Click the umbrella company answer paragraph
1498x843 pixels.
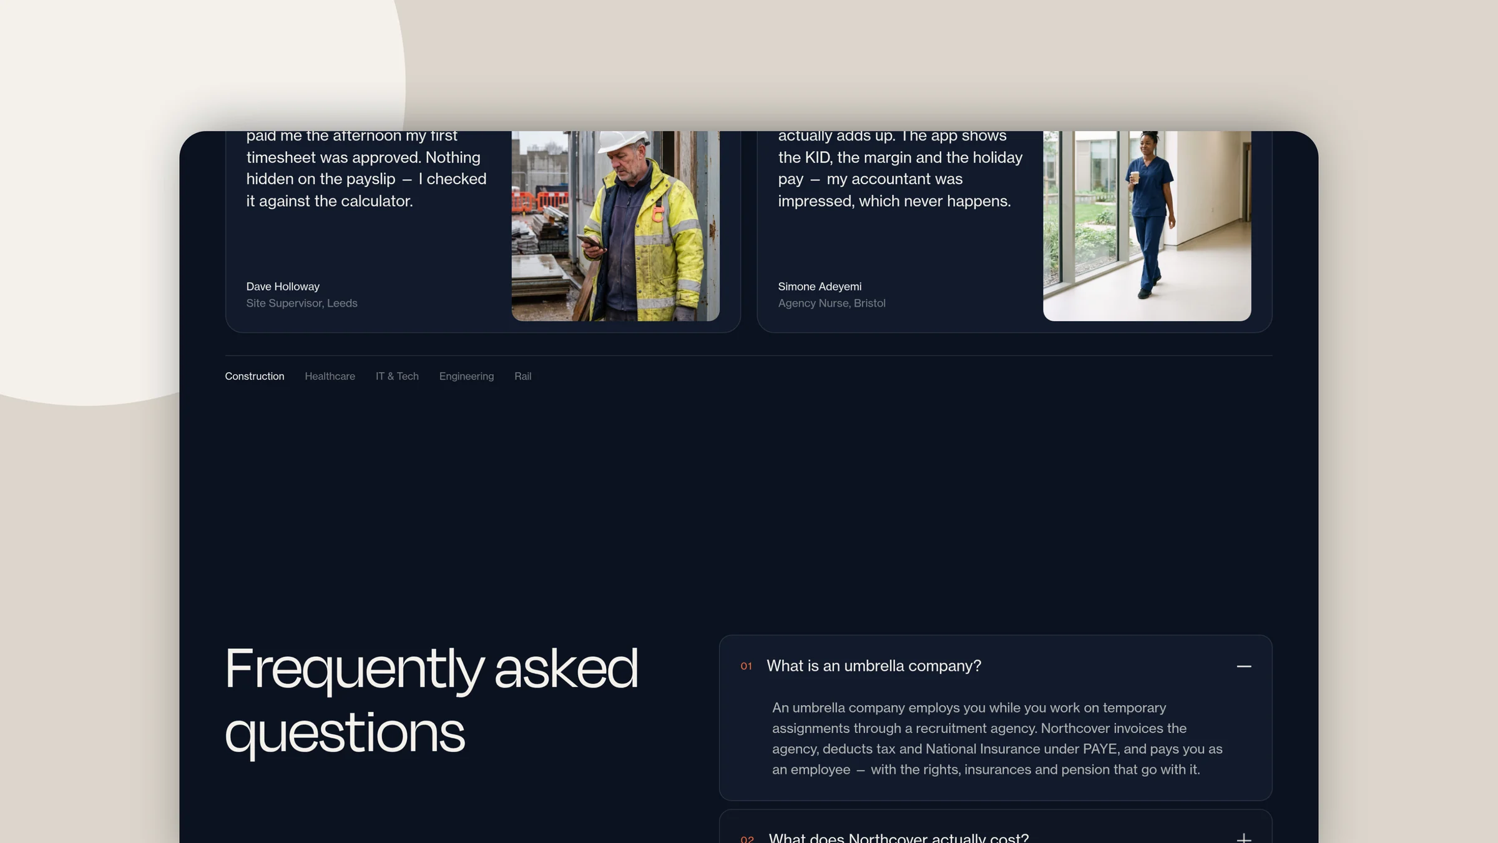997,739
